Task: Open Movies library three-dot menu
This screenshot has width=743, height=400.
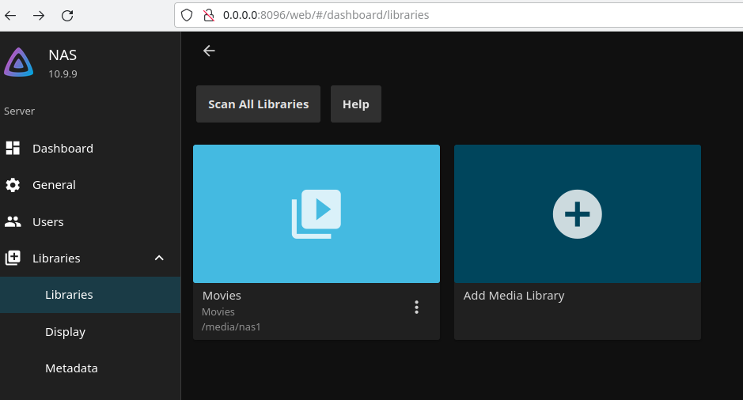Action: 417,308
